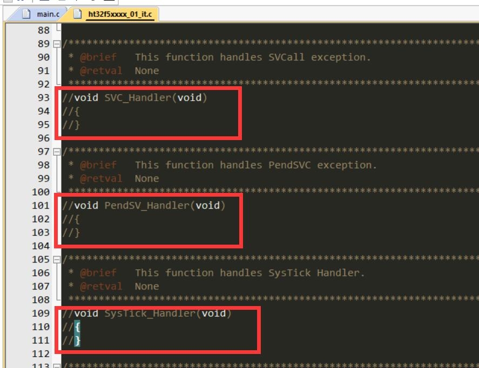Collapse the comment block at line 97

pyautogui.click(x=57, y=151)
